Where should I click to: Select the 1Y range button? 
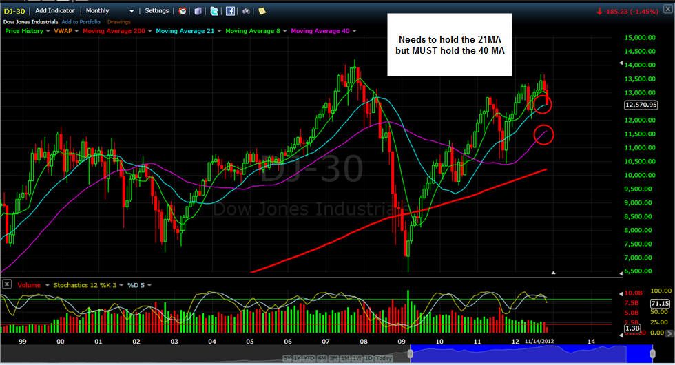[x=298, y=358]
